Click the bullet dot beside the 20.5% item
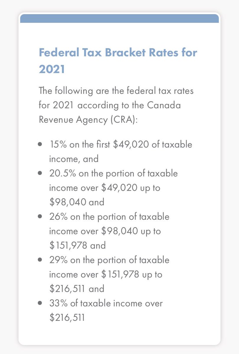This screenshot has width=239, height=354. 40,173
